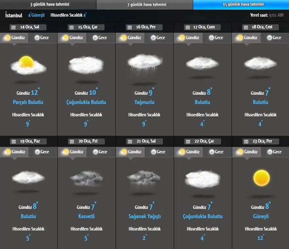The width and height of the screenshot is (289, 249).
Task: Click the sunny icon for 23 Oca
Action: point(261,178)
